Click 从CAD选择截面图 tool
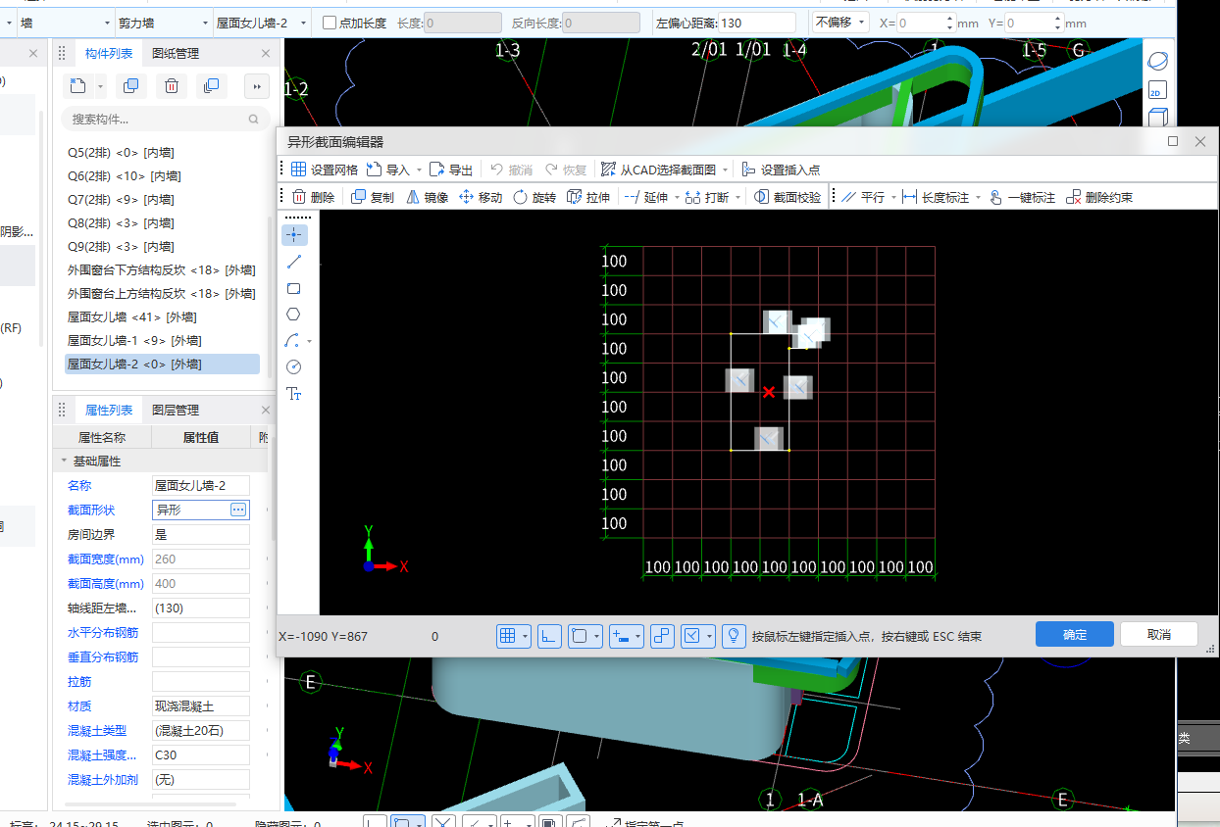 (x=658, y=170)
